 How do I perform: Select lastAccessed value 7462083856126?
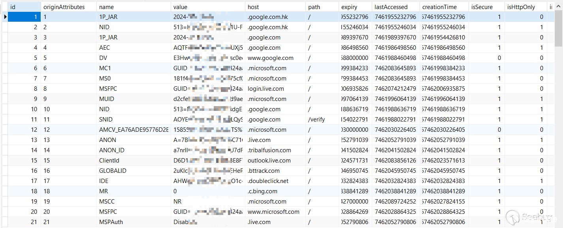tap(395, 161)
